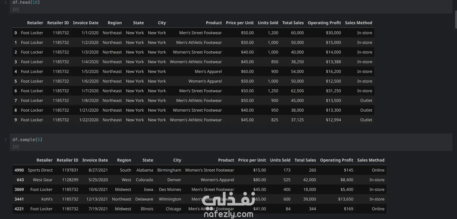Select the $15.00 price per unit cell
Screen dimensions: 457x219
coord(260,170)
